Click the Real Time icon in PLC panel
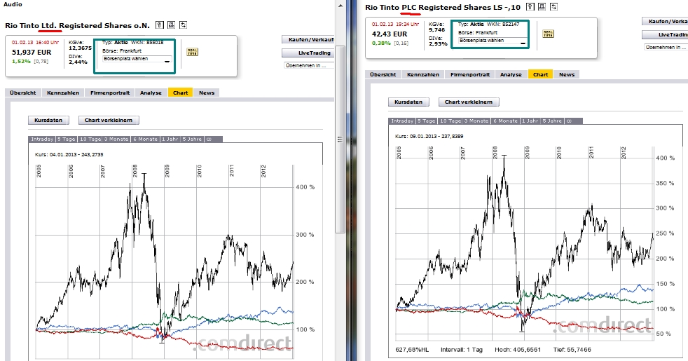688x361 pixels. tap(548, 34)
